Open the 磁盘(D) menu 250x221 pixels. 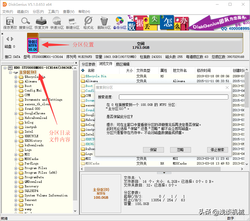pyautogui.click(x=23, y=12)
